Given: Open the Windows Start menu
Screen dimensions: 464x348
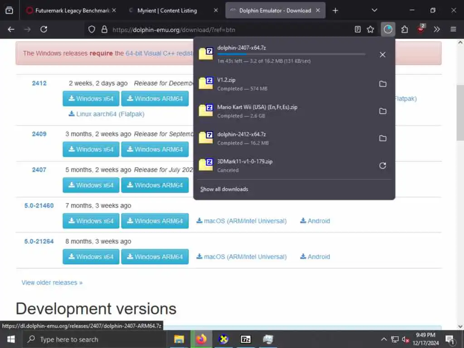Looking at the screenshot, I should tap(11, 339).
